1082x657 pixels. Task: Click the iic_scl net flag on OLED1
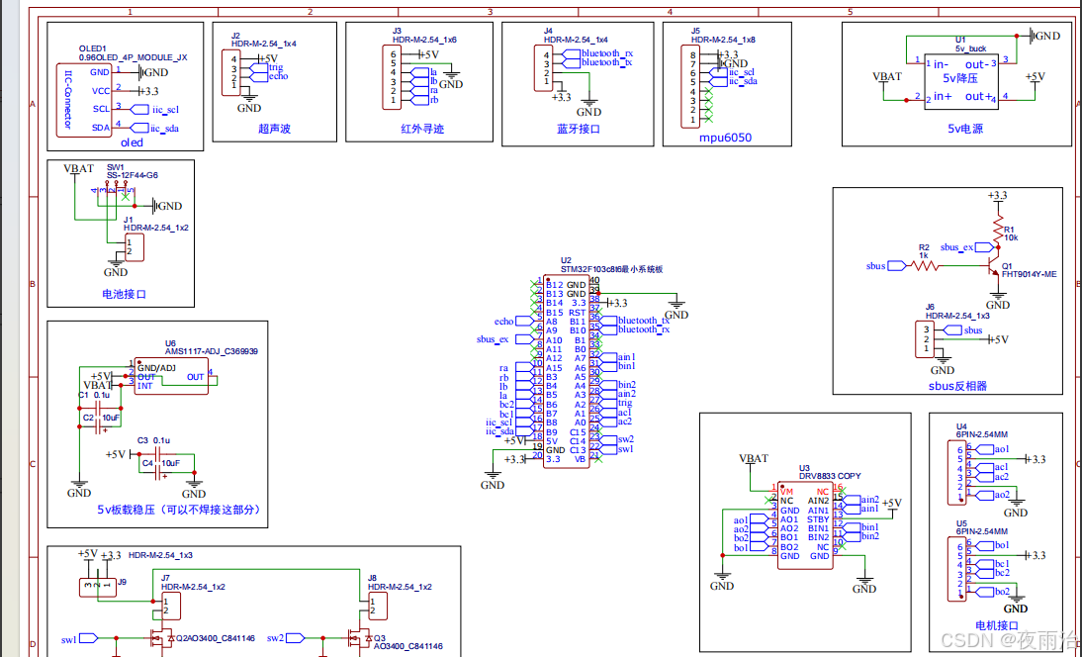(x=138, y=109)
